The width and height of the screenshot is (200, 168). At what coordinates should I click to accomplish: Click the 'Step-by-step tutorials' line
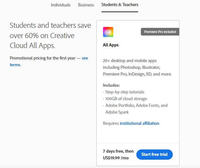click(124, 92)
